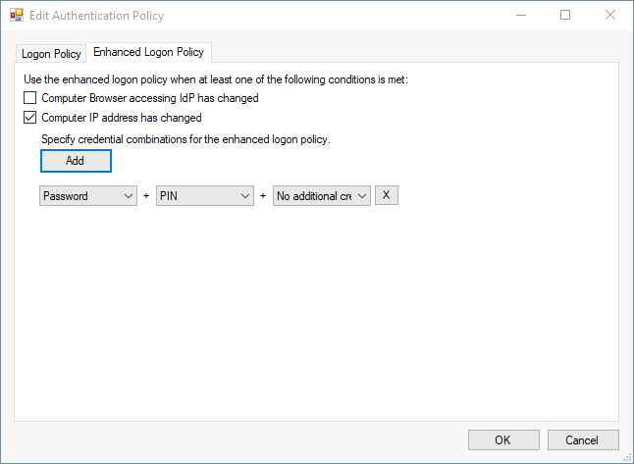Click the Edit Authentication Policy window icon

pyautogui.click(x=16, y=16)
